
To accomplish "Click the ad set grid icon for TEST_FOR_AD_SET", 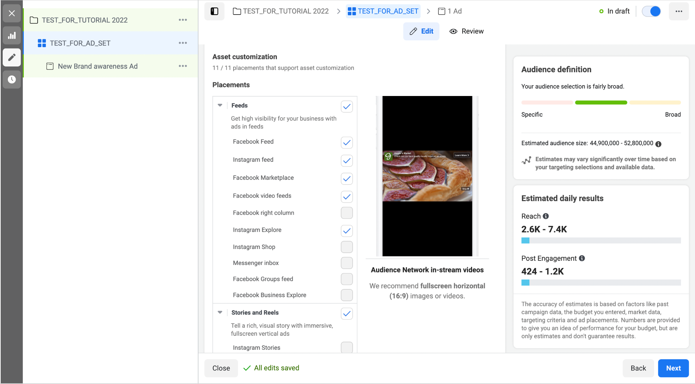I will [42, 43].
